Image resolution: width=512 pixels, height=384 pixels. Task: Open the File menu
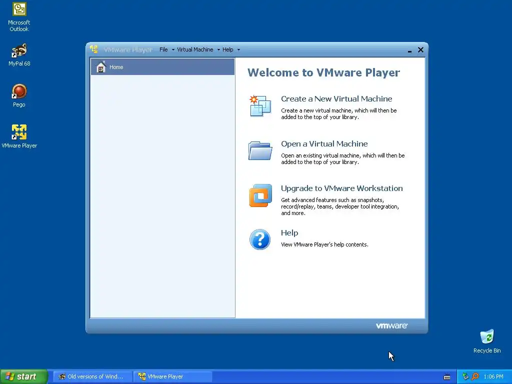click(163, 49)
